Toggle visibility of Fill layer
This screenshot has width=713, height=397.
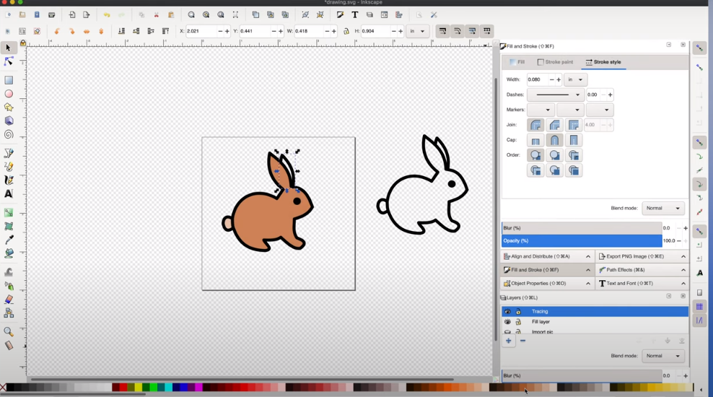[x=507, y=321]
